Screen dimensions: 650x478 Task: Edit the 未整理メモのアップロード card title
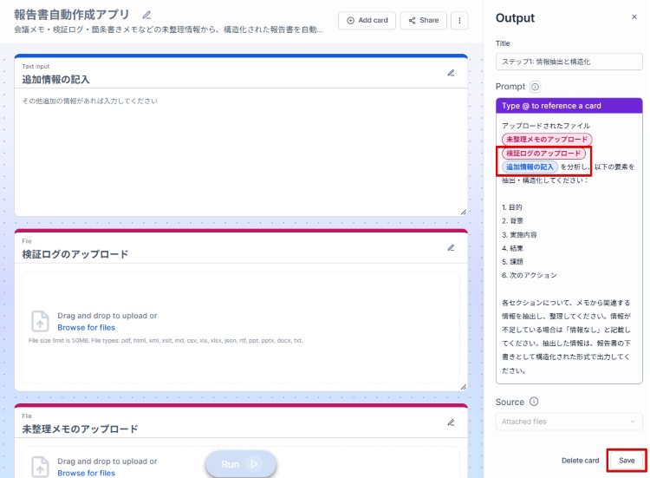[x=451, y=422]
